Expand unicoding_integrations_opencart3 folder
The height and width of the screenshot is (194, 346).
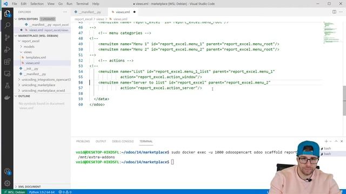pyautogui.click(x=19, y=80)
